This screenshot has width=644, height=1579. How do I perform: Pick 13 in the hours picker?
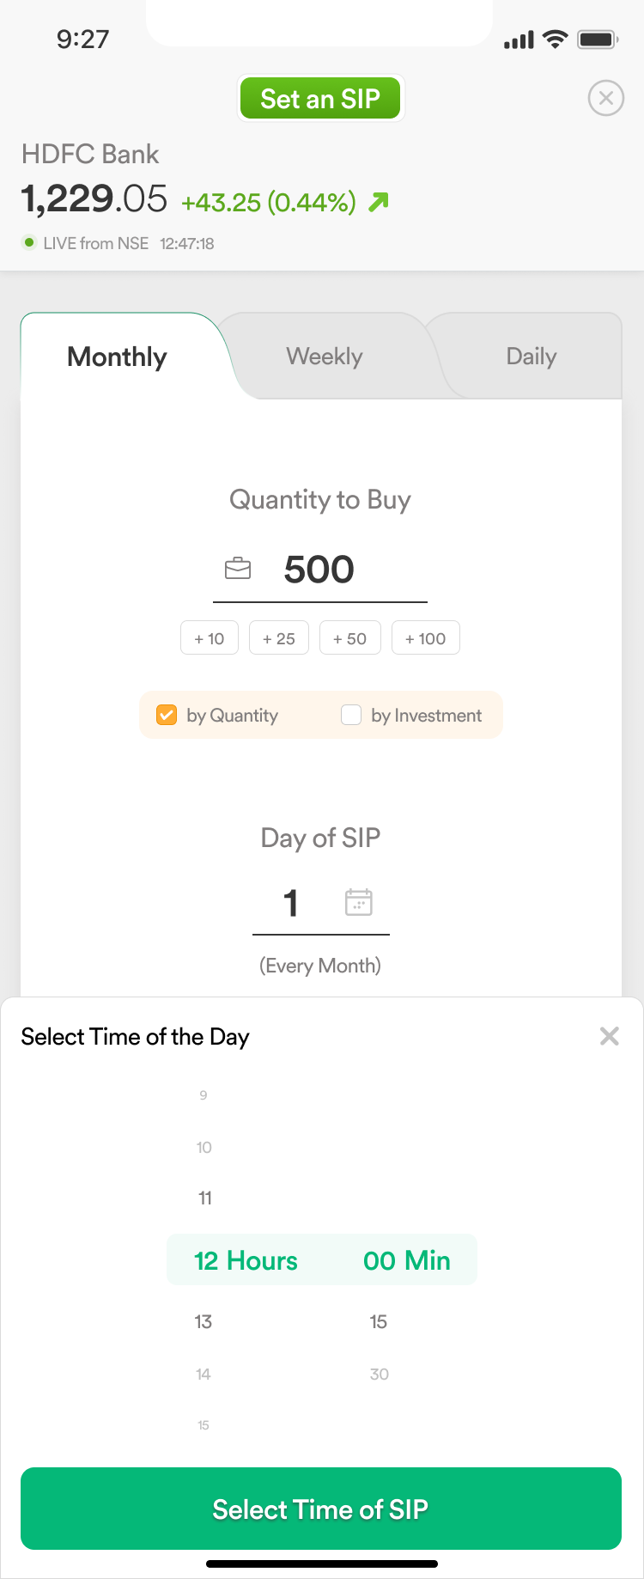pos(204,1321)
